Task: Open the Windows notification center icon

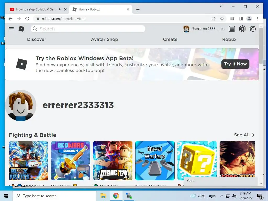Action: pos(260,196)
